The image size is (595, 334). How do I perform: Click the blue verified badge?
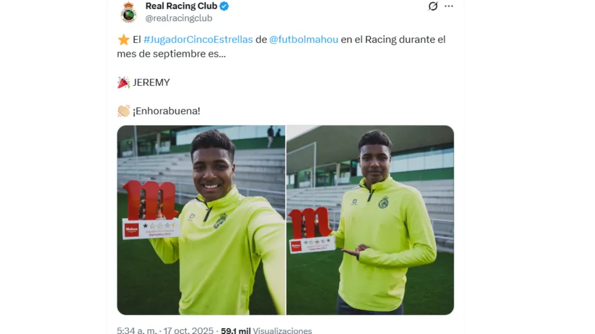coord(224,6)
